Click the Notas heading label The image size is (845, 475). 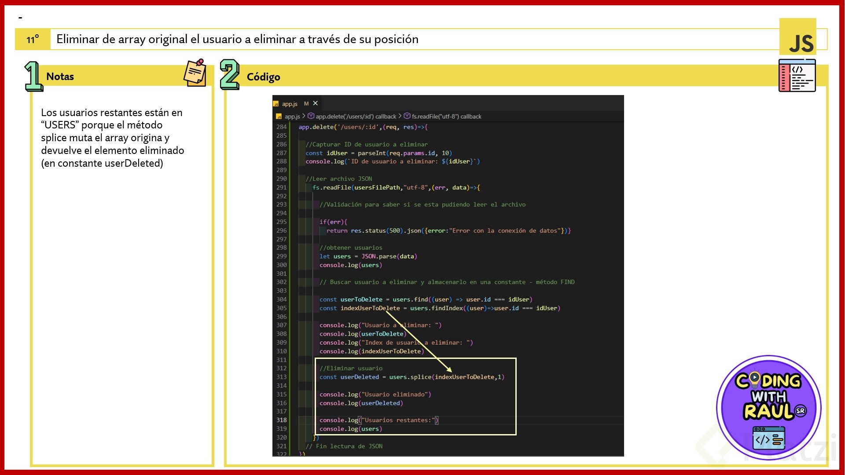(x=60, y=77)
